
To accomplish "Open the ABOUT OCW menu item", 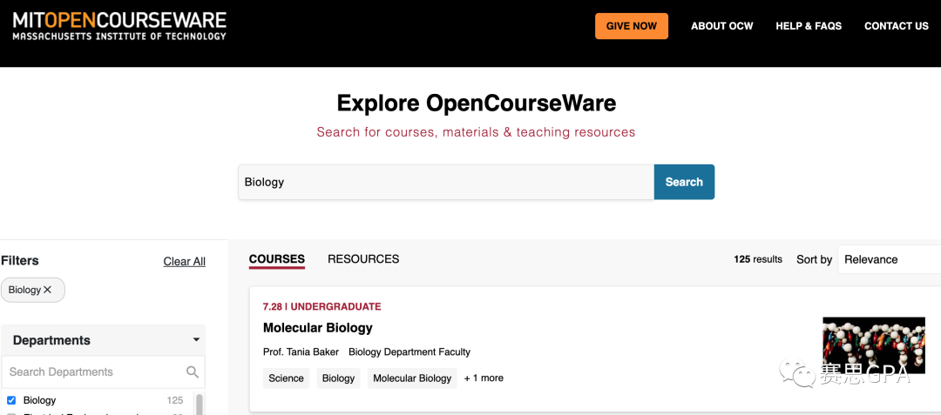I will tap(722, 26).
